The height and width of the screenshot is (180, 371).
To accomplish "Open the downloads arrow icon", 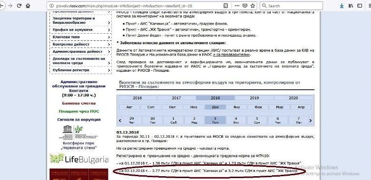I will (342, 6).
